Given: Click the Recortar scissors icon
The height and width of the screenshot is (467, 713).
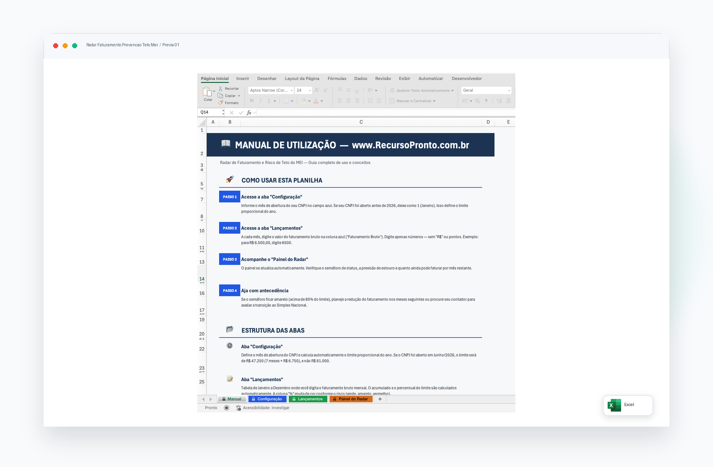Looking at the screenshot, I should pyautogui.click(x=221, y=89).
